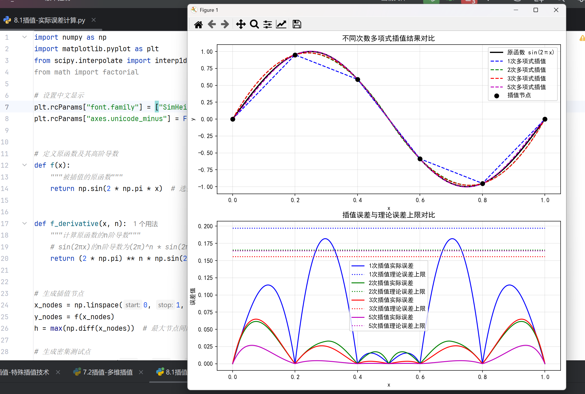
Task: Select the 8.1插值-实际误差计算.py editor tab
Action: [x=49, y=20]
